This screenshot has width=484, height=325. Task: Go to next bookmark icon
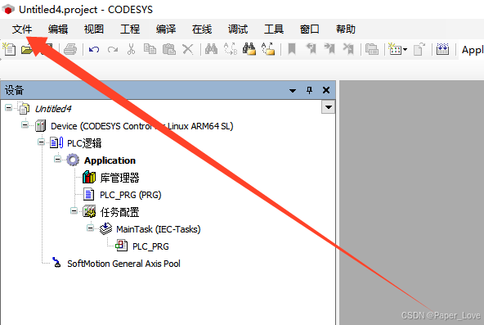pyautogui.click(x=329, y=49)
